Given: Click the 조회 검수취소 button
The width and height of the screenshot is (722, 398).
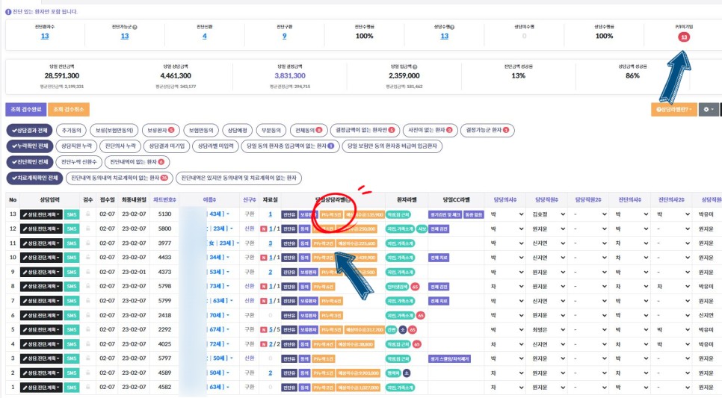Looking at the screenshot, I should (x=69, y=109).
